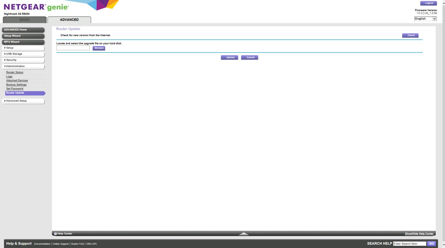Switch to the ADVANCED tab
The image size is (445, 248).
tap(69, 20)
